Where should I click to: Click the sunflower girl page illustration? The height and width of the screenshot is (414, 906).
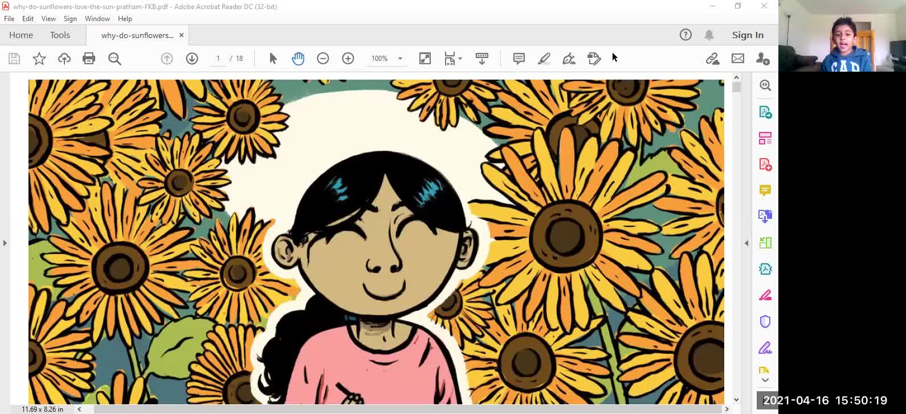[x=376, y=242]
